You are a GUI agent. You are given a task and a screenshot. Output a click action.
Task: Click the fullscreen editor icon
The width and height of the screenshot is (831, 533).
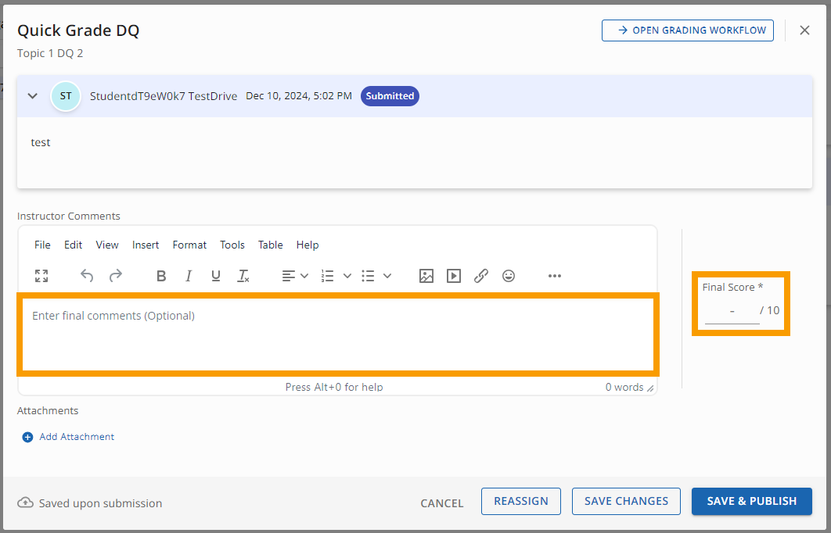coord(41,276)
